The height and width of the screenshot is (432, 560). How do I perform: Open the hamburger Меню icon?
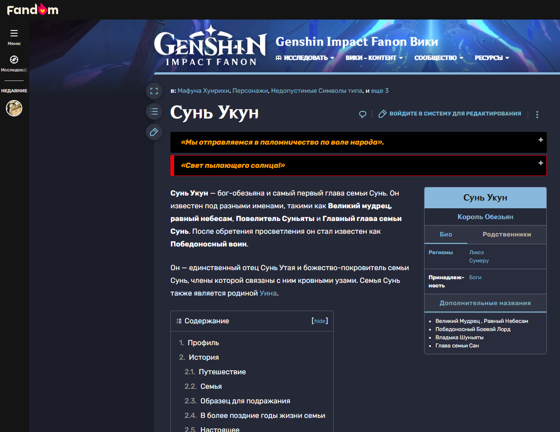click(x=14, y=33)
